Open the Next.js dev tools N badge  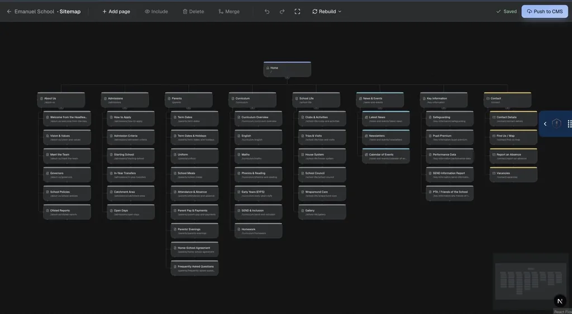point(560,301)
